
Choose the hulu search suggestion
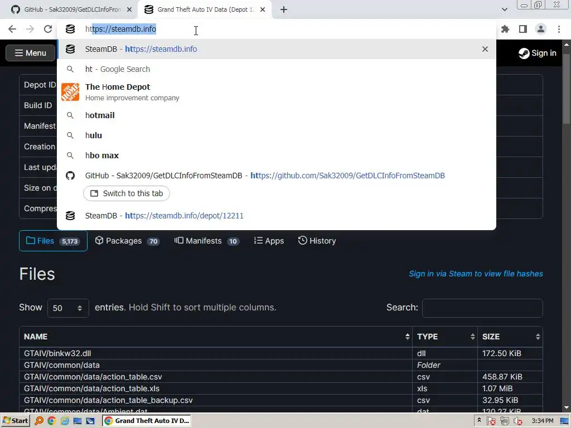277,135
